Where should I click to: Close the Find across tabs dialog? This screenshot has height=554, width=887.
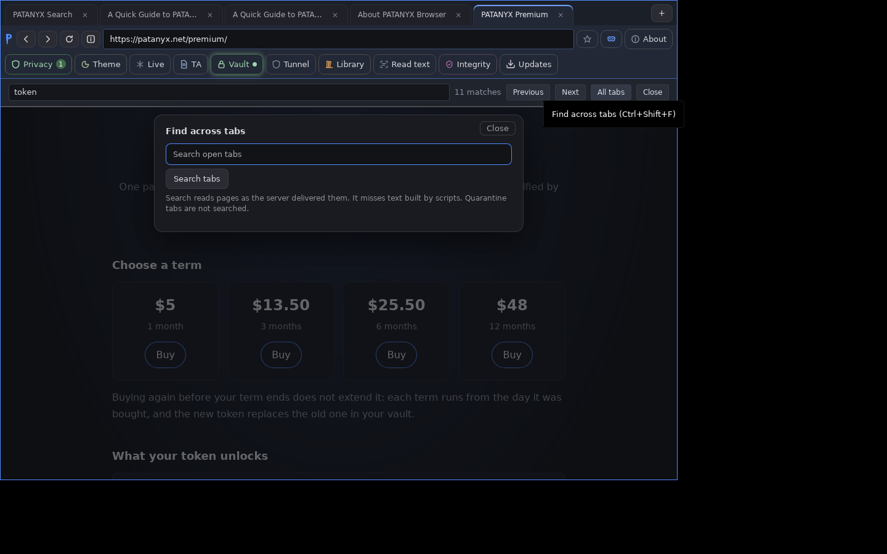tap(497, 128)
